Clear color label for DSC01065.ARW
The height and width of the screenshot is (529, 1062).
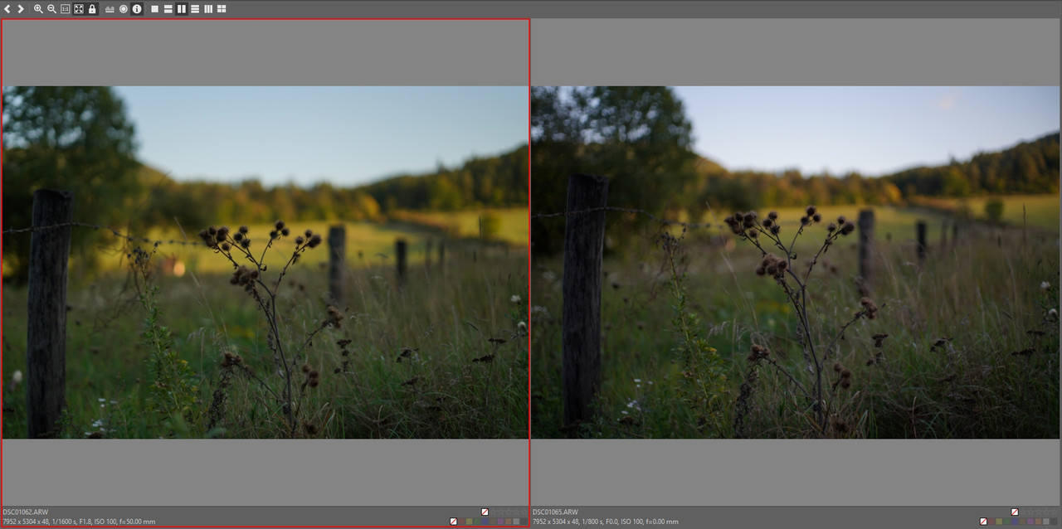(983, 522)
